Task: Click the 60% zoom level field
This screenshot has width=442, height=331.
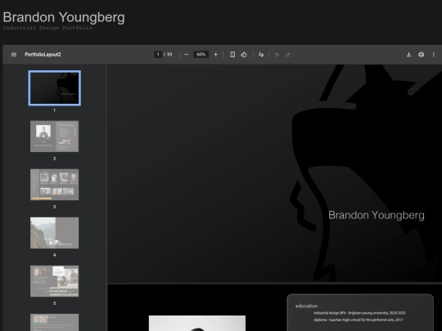Action: click(201, 54)
